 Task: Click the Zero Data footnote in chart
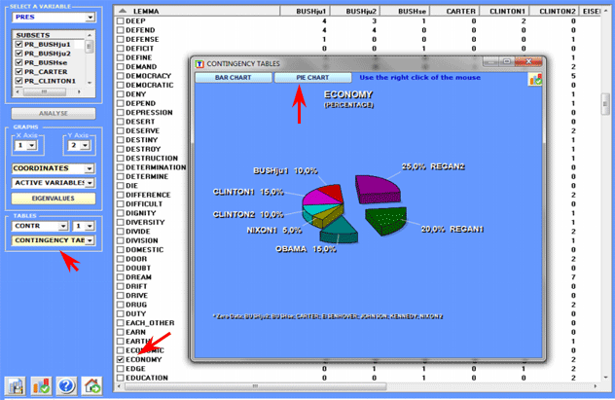coord(328,316)
